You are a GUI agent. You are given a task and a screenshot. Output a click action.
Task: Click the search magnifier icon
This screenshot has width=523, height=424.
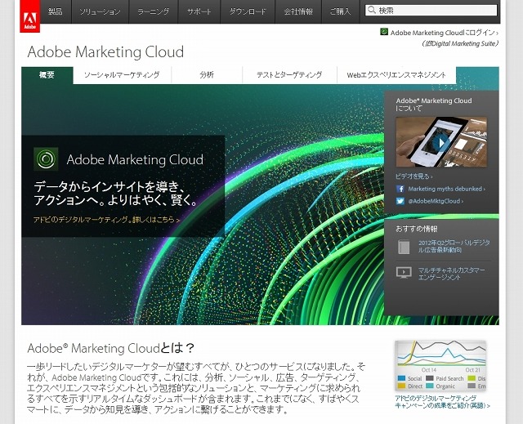pos(372,11)
